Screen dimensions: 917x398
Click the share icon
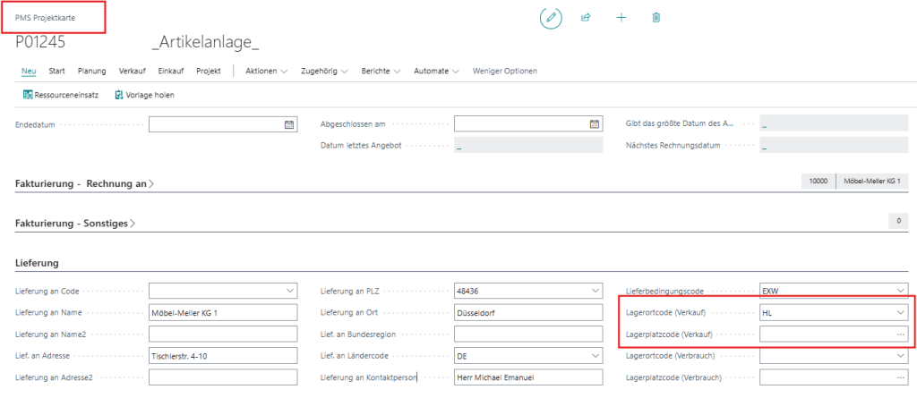tap(586, 18)
